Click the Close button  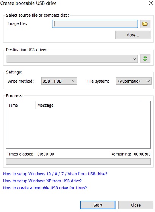tap(136, 205)
